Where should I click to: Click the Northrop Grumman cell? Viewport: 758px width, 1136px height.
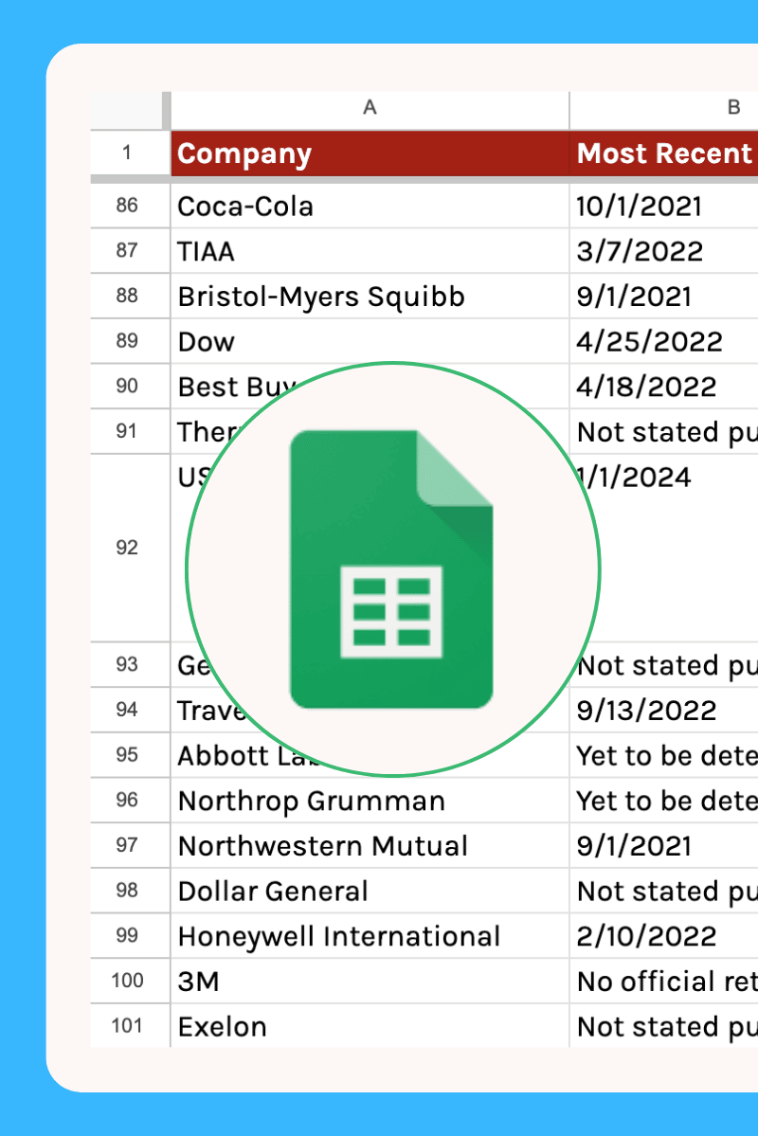click(370, 801)
